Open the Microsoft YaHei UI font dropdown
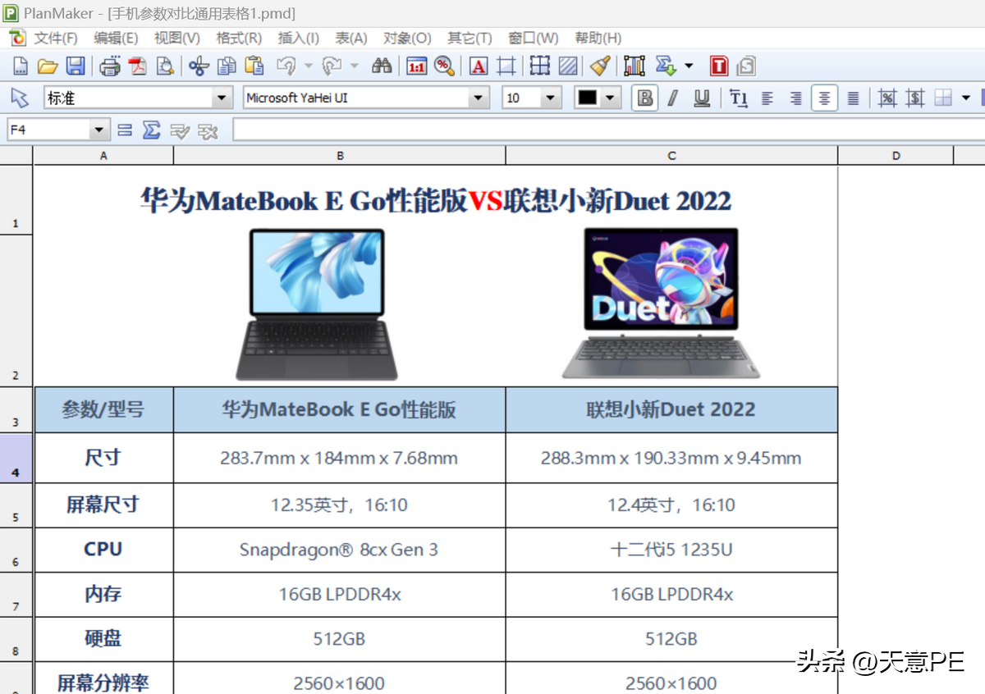 (x=479, y=98)
